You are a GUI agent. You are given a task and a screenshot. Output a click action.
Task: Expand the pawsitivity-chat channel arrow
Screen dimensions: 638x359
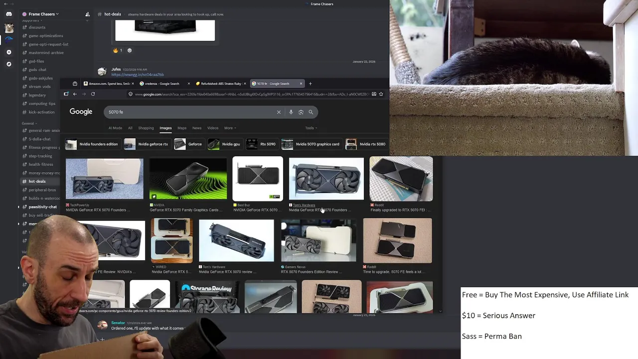(18, 206)
